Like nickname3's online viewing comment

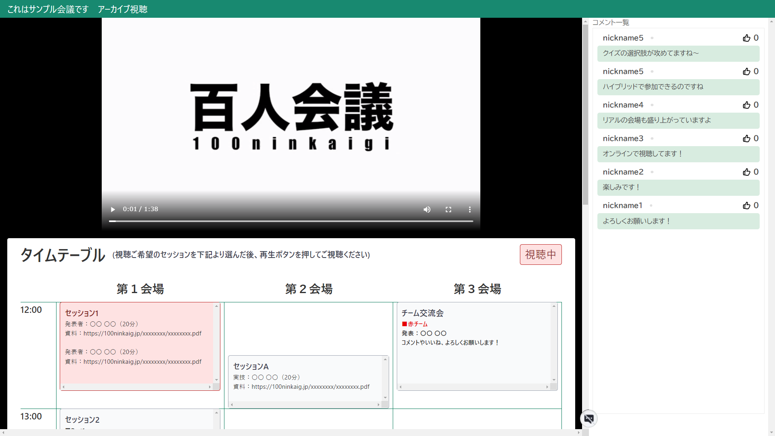[x=747, y=138]
